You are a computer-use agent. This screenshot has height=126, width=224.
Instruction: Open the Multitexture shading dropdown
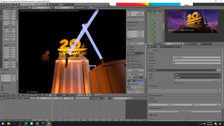click(135, 53)
